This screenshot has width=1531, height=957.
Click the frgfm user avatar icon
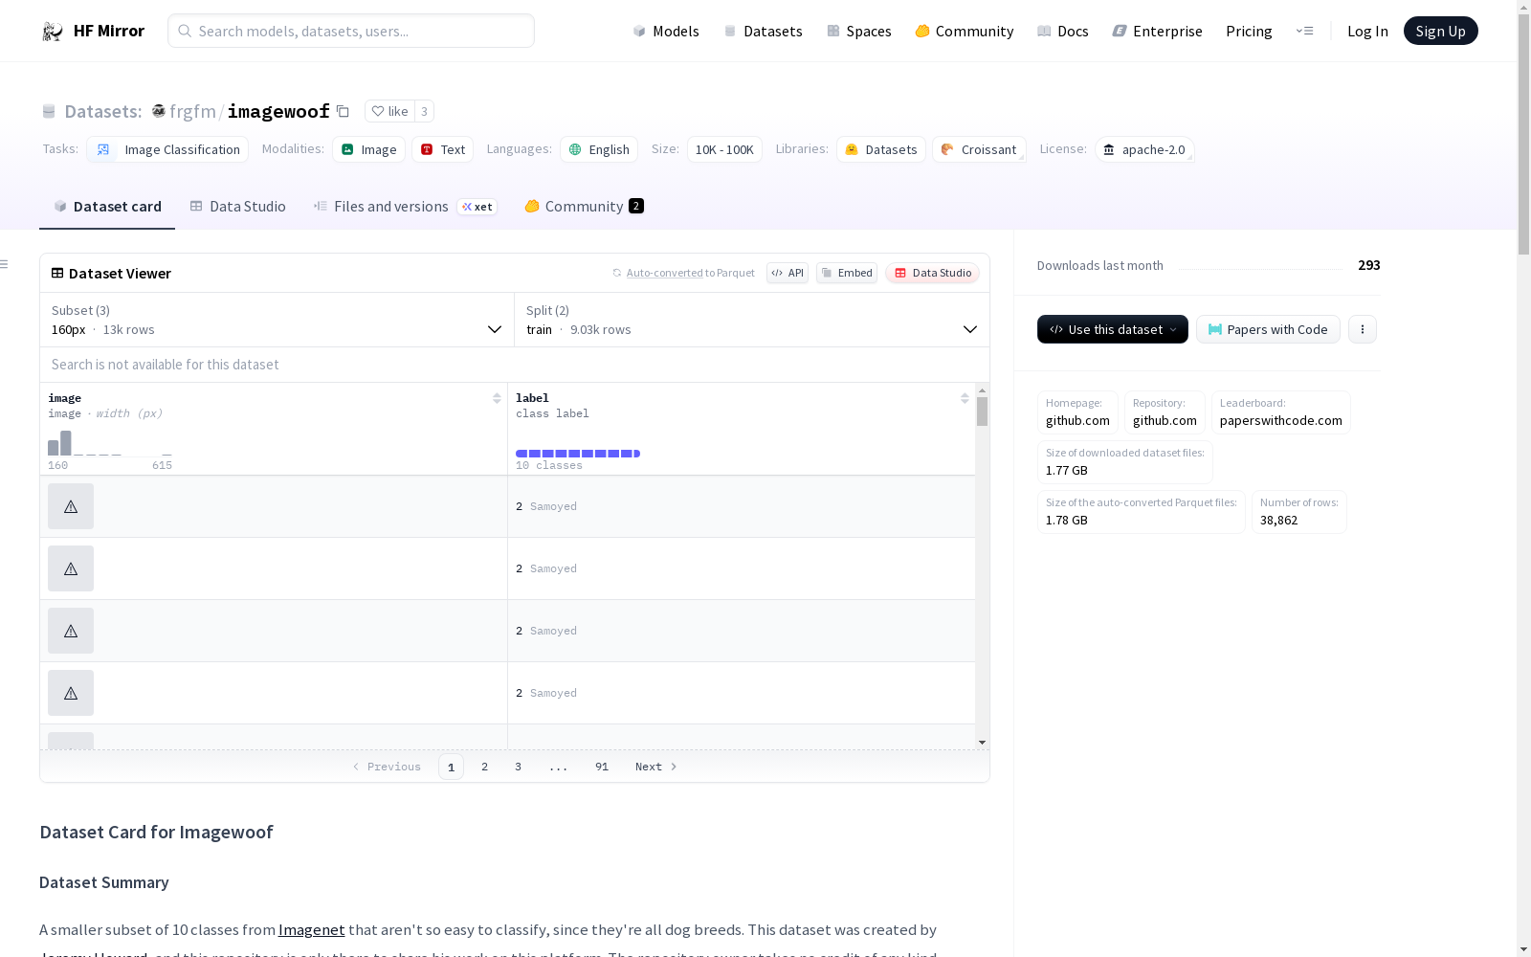click(159, 111)
